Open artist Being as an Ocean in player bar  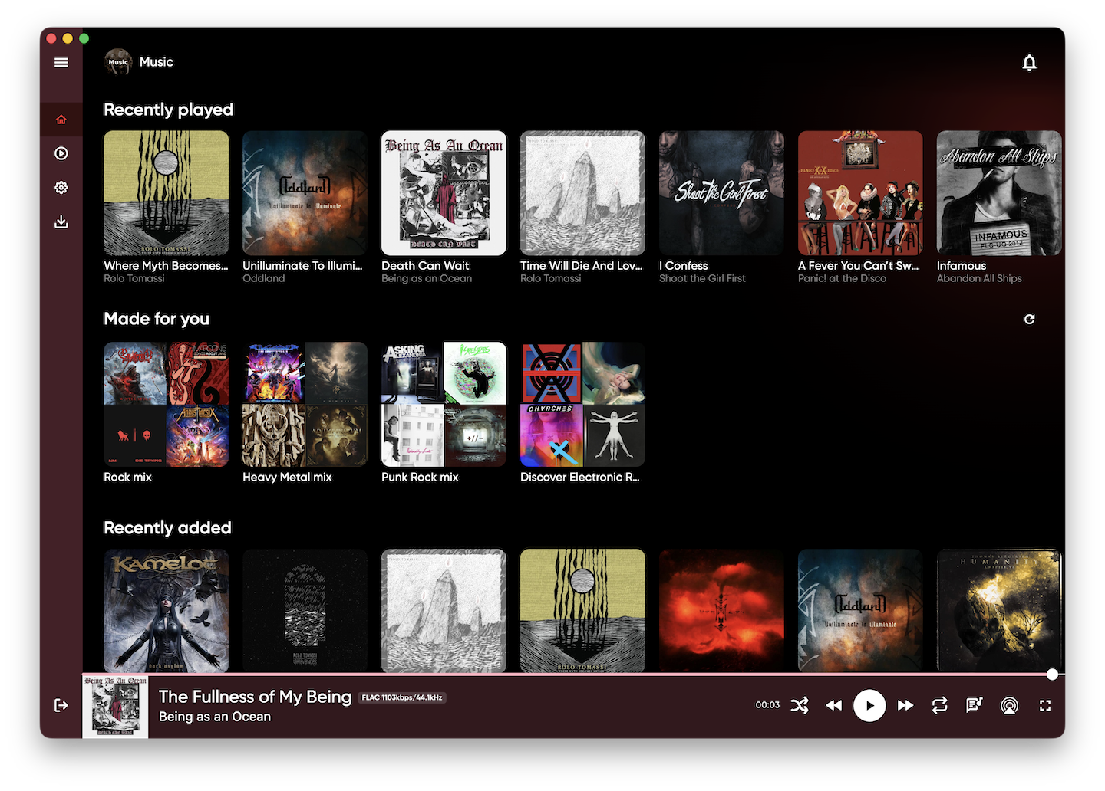tap(215, 717)
